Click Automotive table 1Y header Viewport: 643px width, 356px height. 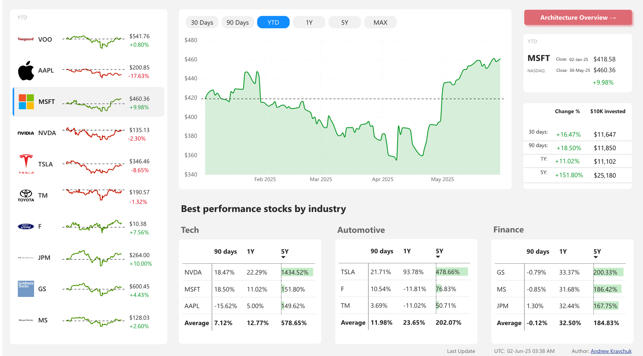[407, 251]
